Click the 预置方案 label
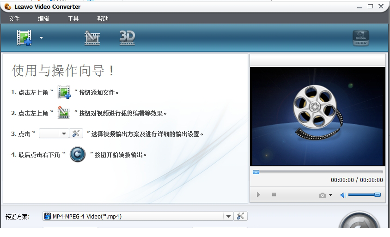This screenshot has height=237, width=390. (18, 217)
